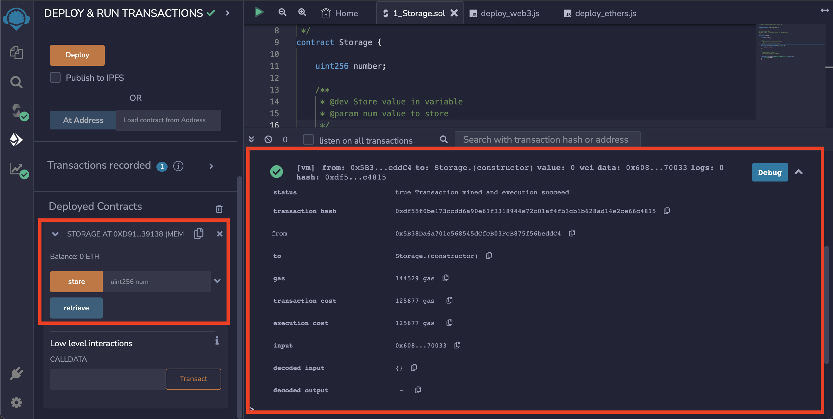Image resolution: width=833 pixels, height=419 pixels.
Task: Copy the input 0x608...70033 value
Action: coord(457,345)
